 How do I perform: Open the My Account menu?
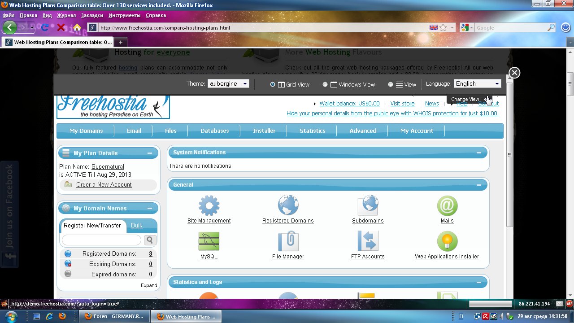417,131
